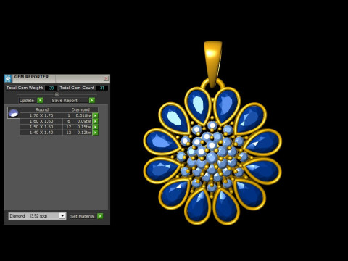The image size is (348, 261).
Task: Select the round gem thumbnail icon
Action: (14, 112)
